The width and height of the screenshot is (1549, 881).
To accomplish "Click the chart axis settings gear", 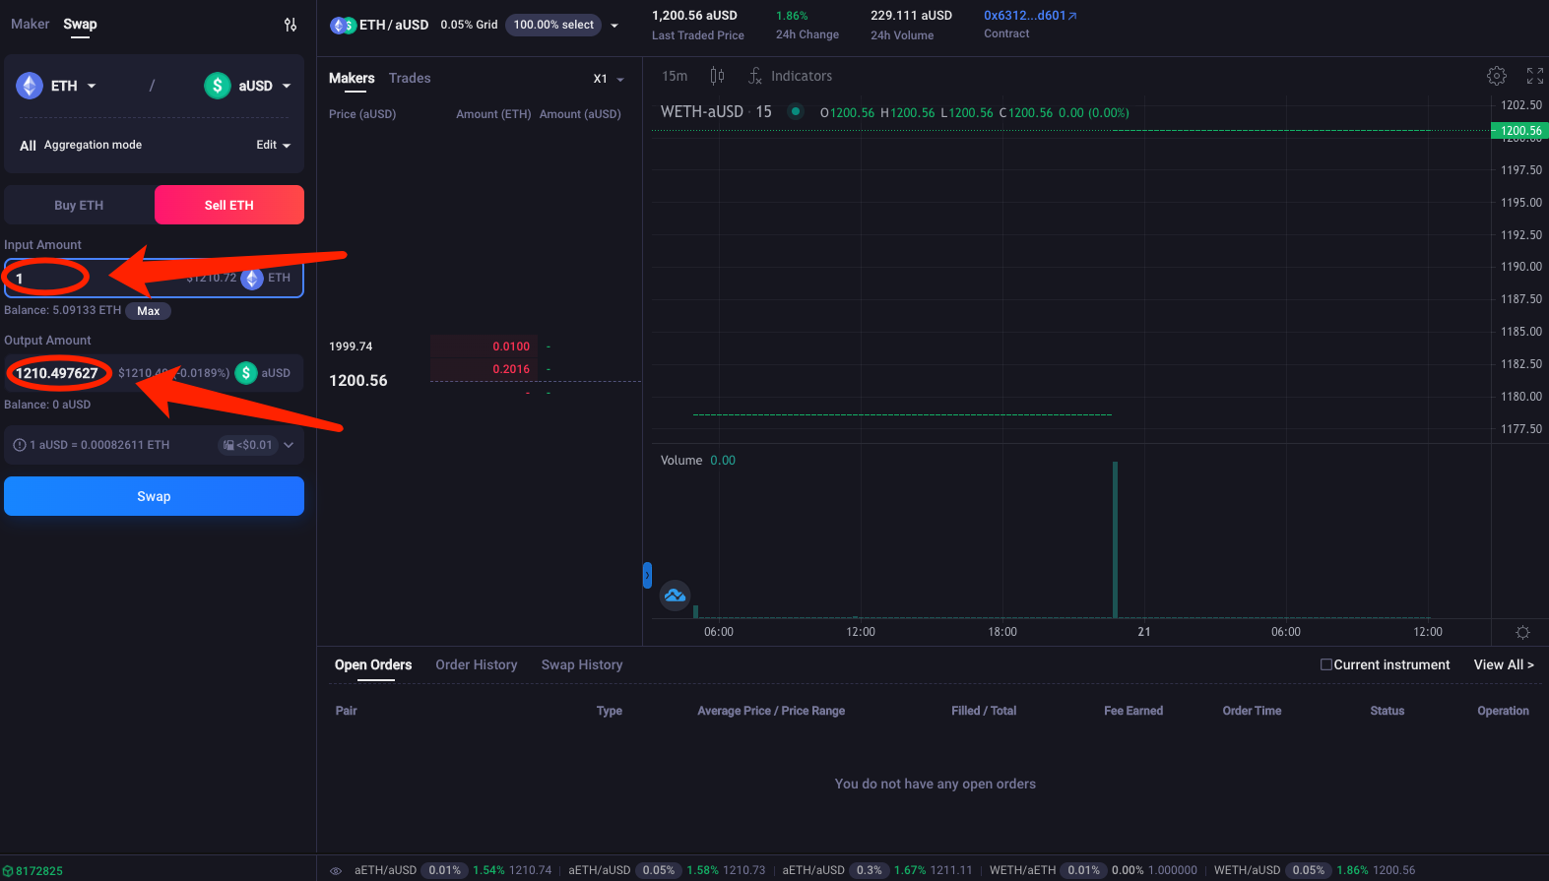I will (x=1522, y=632).
